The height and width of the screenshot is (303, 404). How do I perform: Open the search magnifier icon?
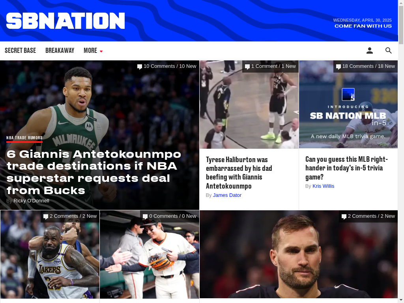(388, 50)
